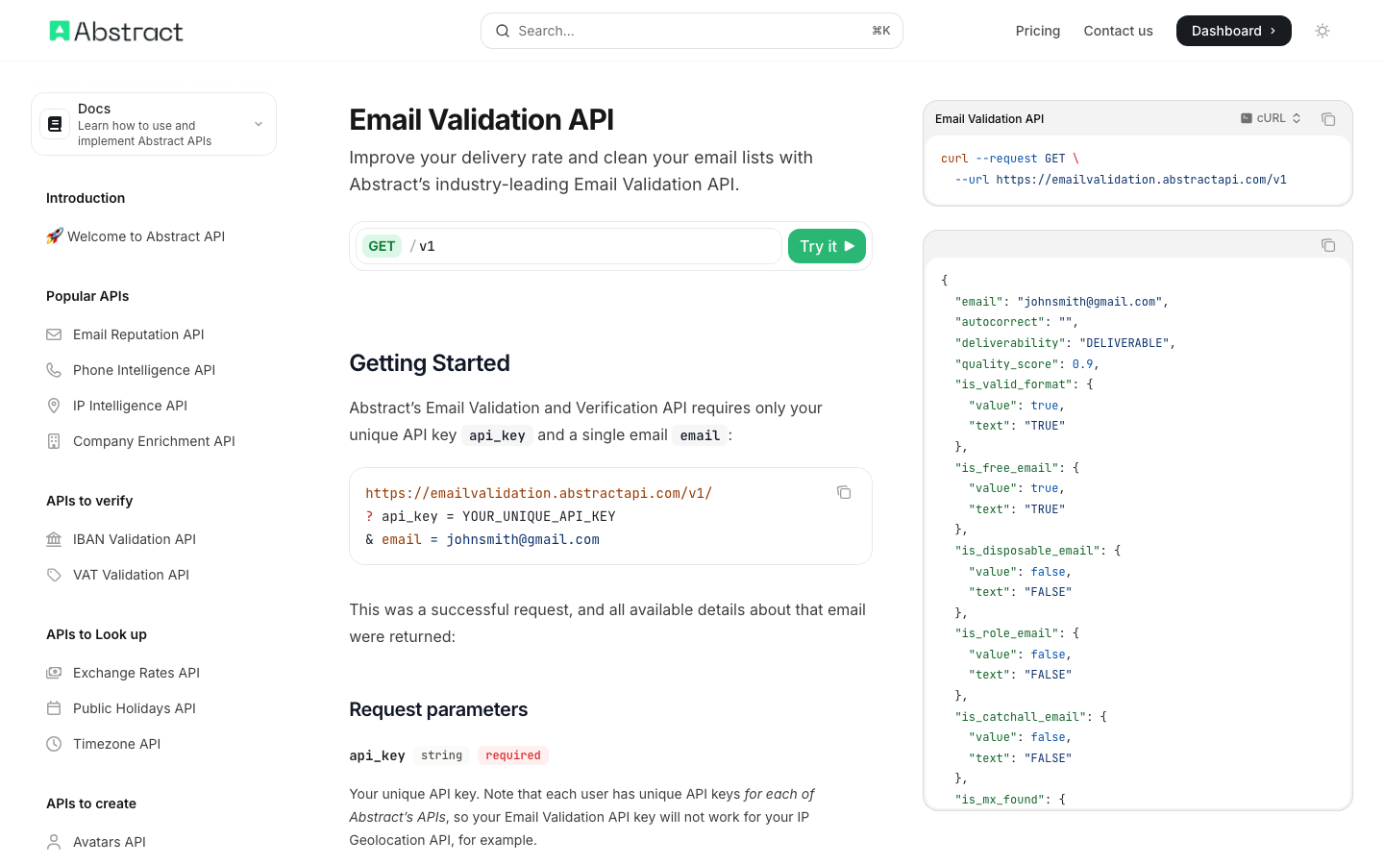Run the request with Try it
The width and height of the screenshot is (1384, 865).
coord(827,246)
